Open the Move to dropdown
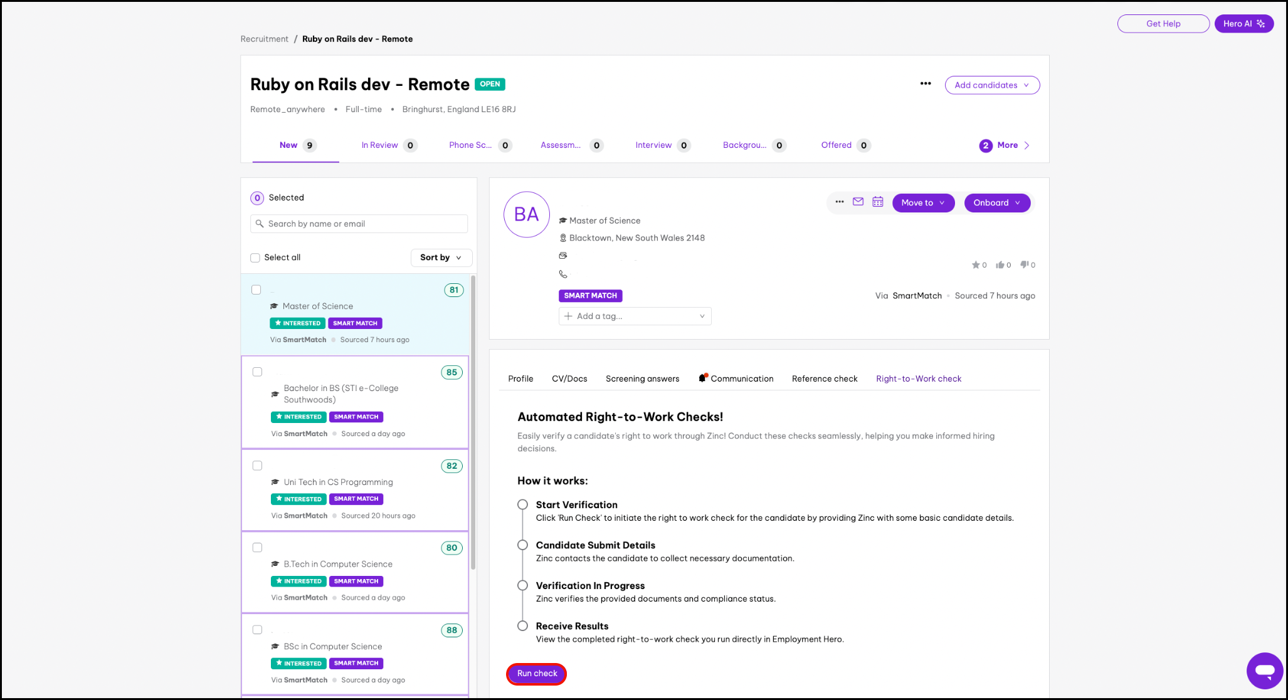Screen dimensions: 1288x700 click(x=923, y=202)
